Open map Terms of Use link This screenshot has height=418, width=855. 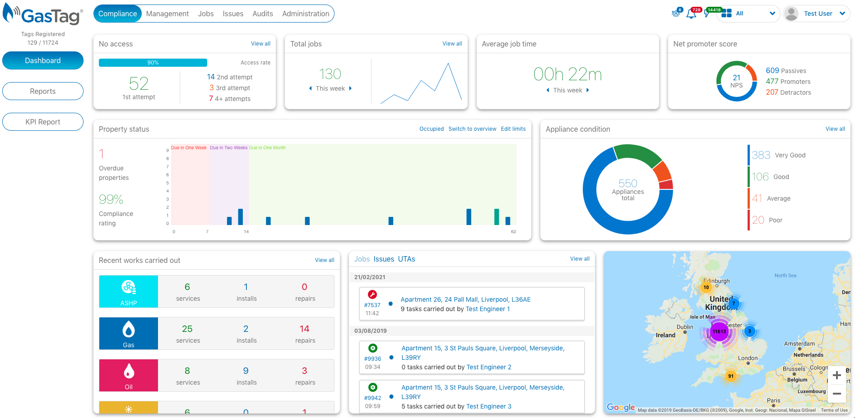coord(834,410)
